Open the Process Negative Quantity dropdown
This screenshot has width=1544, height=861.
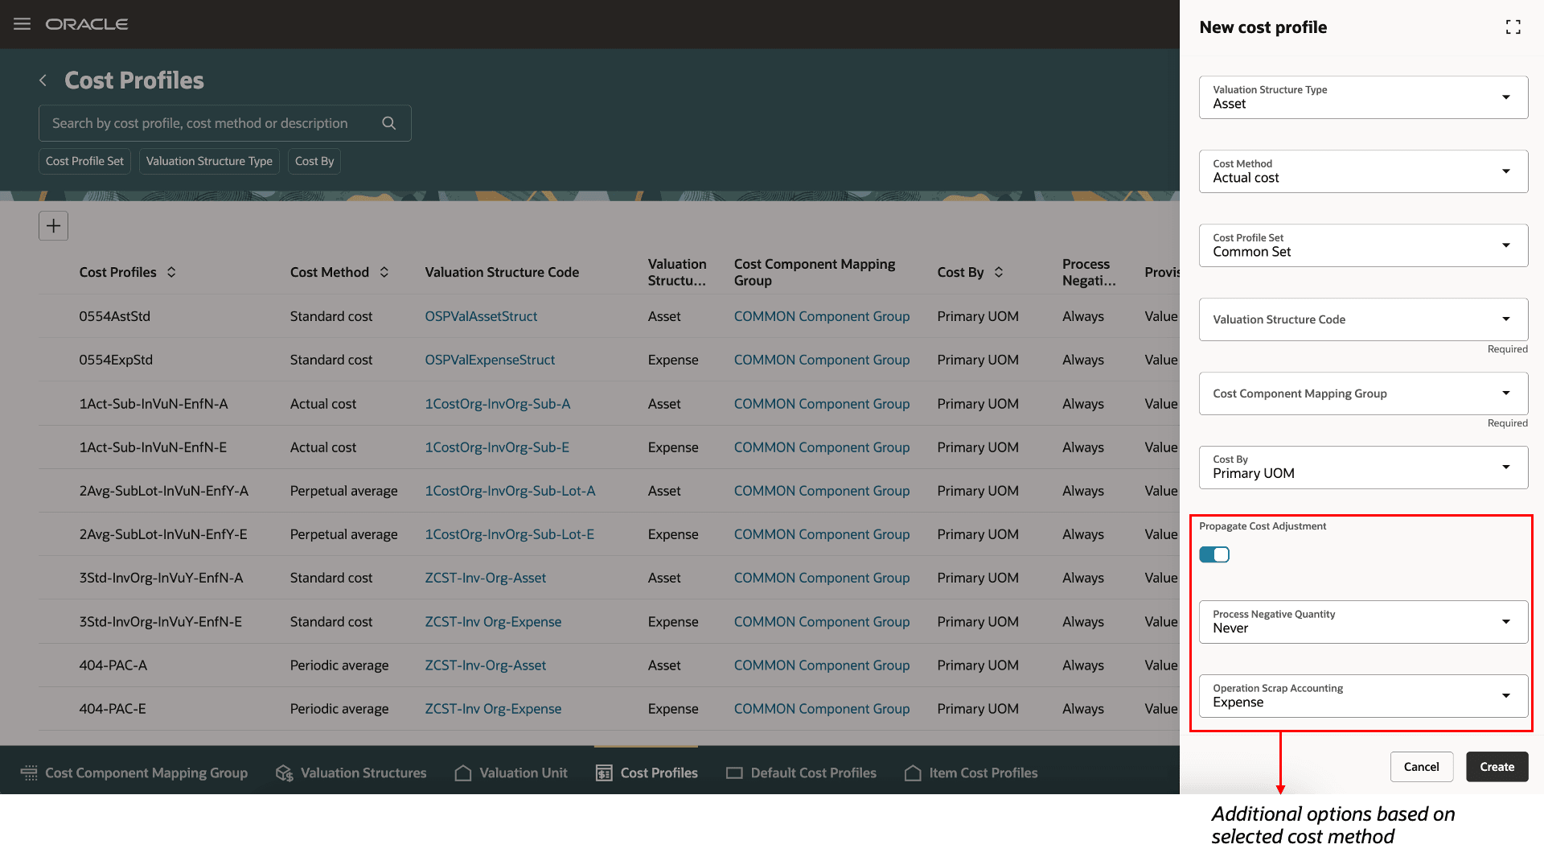click(1363, 622)
